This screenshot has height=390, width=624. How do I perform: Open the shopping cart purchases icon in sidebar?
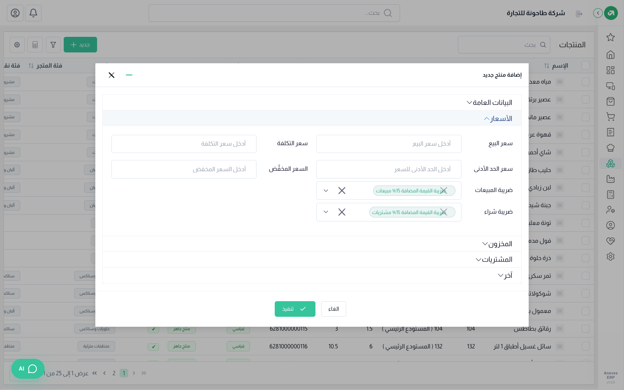[x=611, y=117]
